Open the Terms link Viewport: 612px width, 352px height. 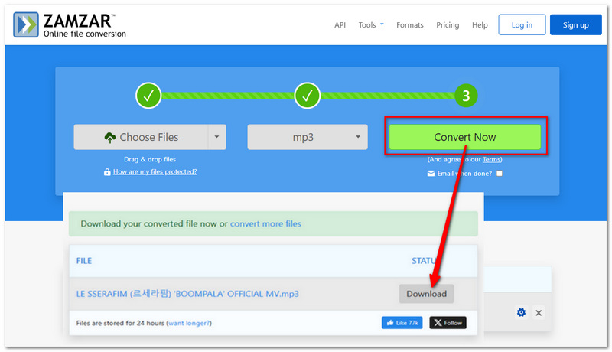click(491, 159)
